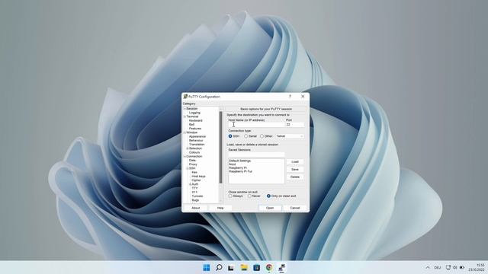Expand the SSH tree node
The height and width of the screenshot is (274, 488).
[x=188, y=168]
